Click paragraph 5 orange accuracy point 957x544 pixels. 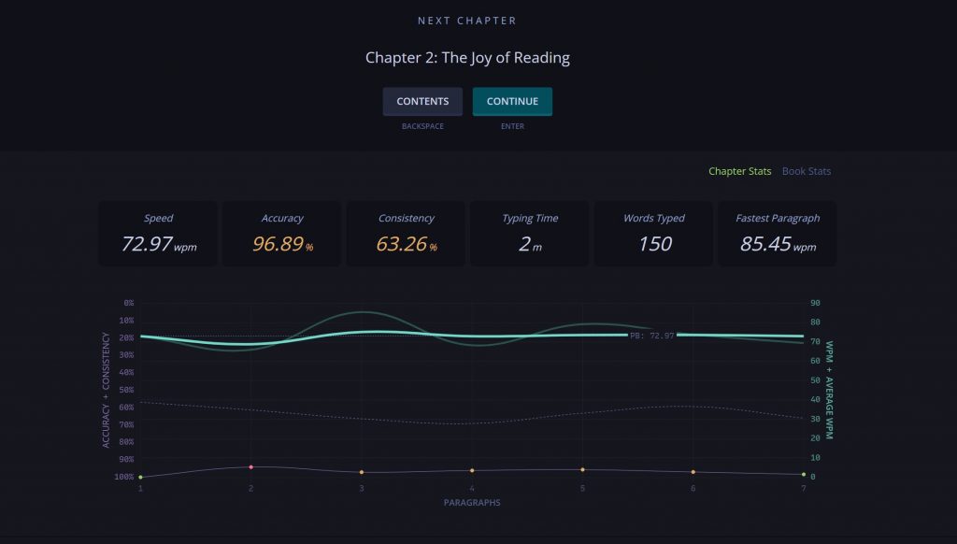click(582, 469)
